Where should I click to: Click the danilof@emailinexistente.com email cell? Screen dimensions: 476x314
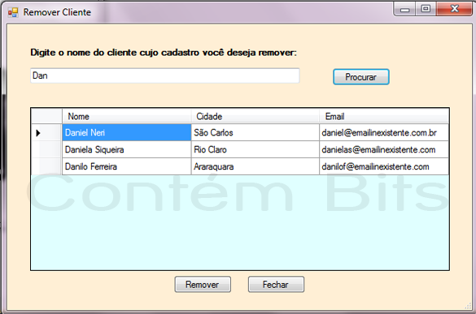384,166
